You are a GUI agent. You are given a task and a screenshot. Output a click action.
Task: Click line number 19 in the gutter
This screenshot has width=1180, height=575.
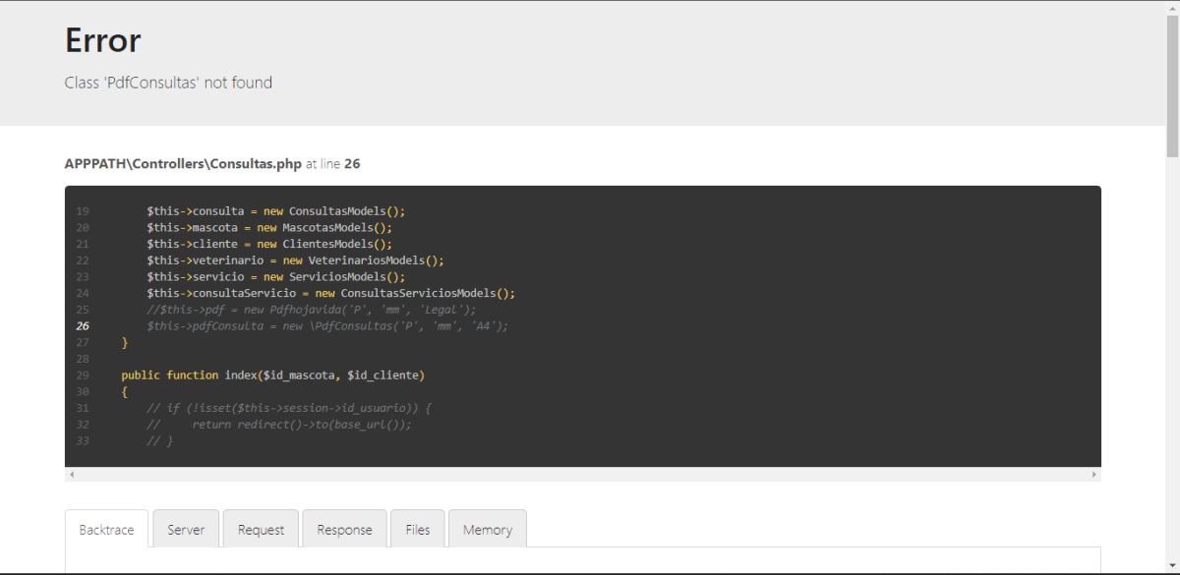click(82, 211)
